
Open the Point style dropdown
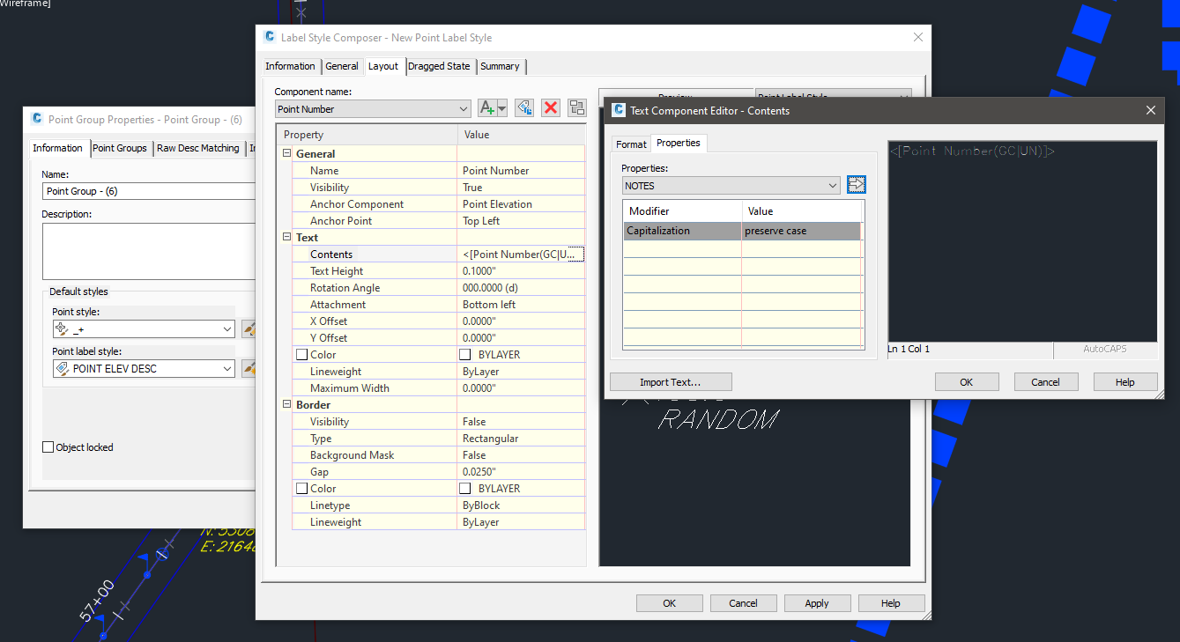pyautogui.click(x=144, y=329)
